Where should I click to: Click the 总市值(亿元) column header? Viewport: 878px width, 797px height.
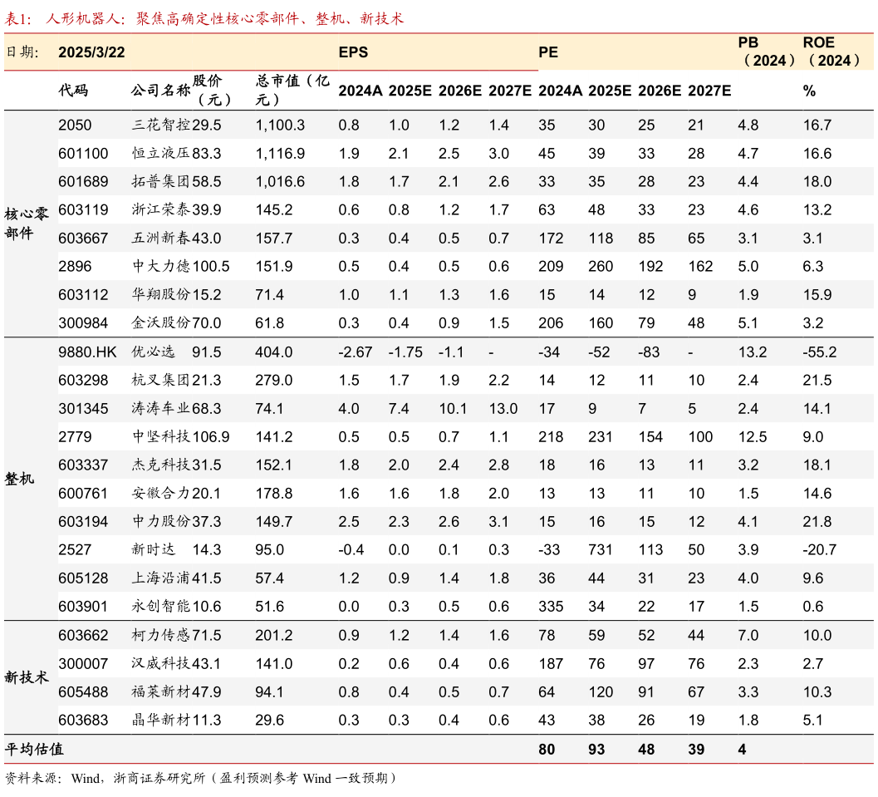[292, 91]
